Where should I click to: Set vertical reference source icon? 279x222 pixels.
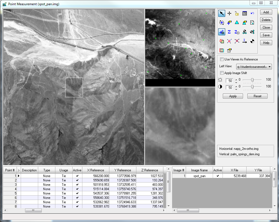pos(252,32)
